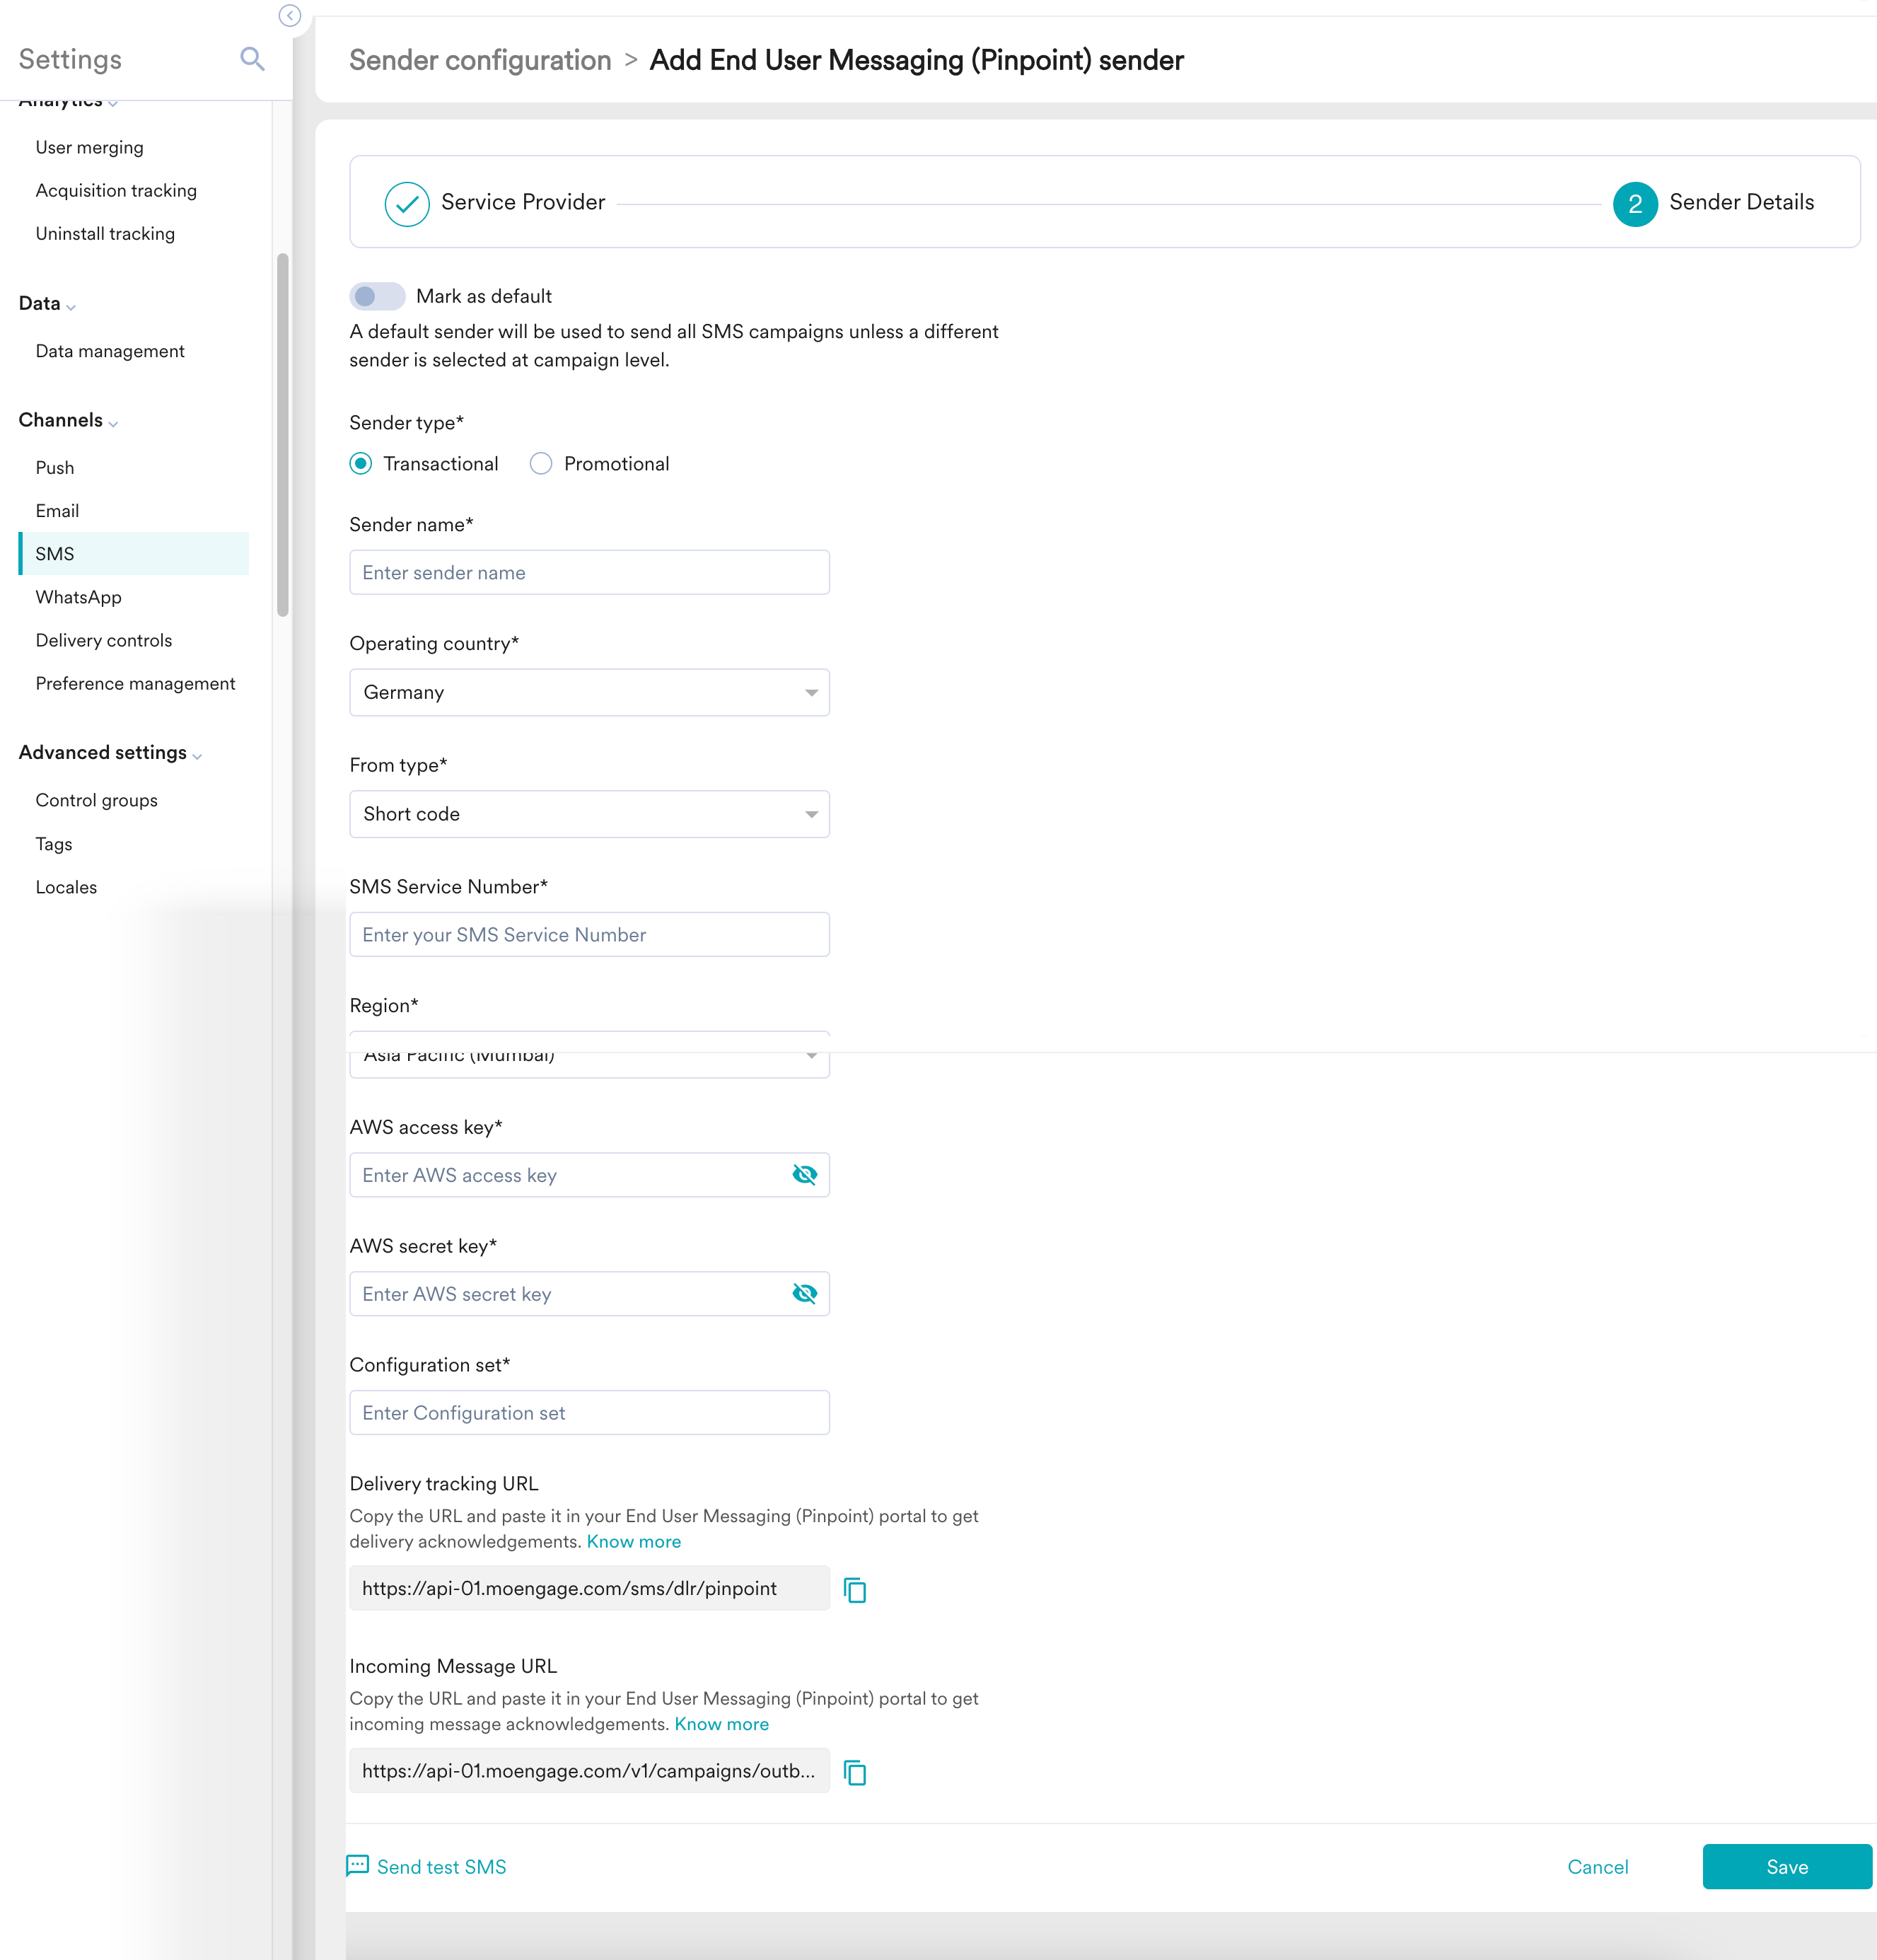
Task: Open the From type dropdown
Action: point(589,814)
